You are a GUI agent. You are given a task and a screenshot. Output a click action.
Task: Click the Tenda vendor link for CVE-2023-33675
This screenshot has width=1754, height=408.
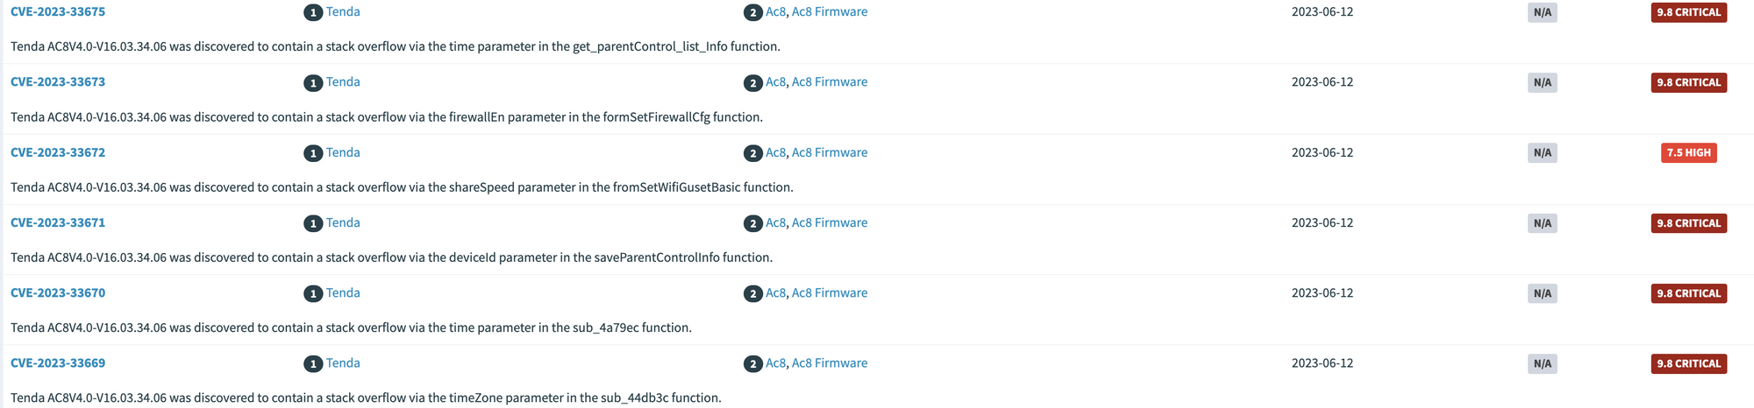point(343,12)
